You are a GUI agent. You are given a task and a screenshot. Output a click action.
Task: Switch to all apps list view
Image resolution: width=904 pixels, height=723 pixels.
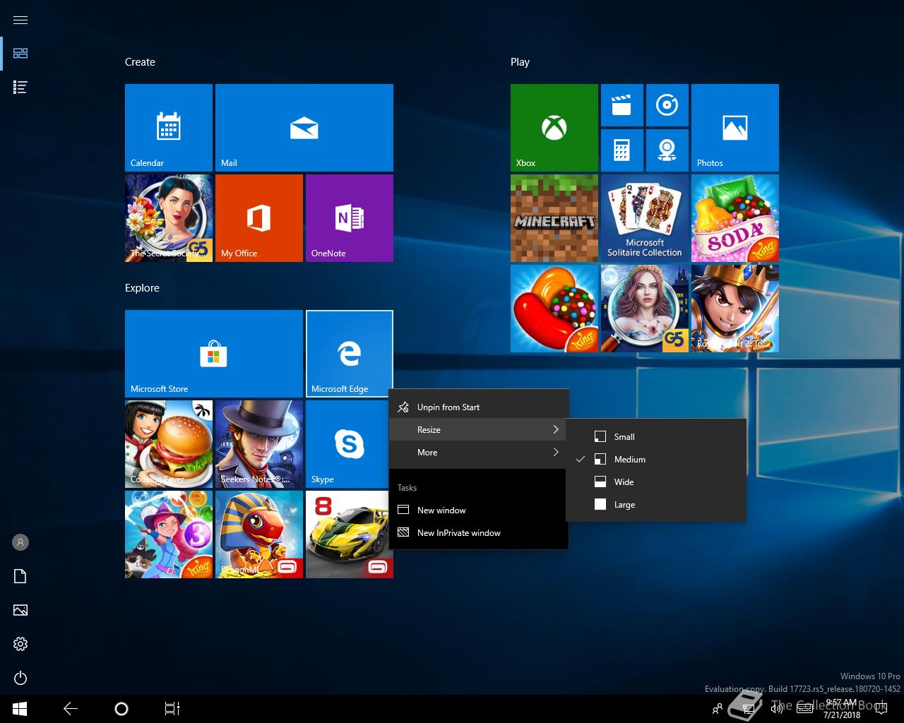click(x=20, y=88)
